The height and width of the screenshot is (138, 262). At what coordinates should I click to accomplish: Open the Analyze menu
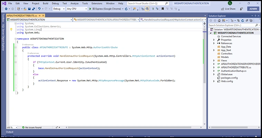pos(75,3)
